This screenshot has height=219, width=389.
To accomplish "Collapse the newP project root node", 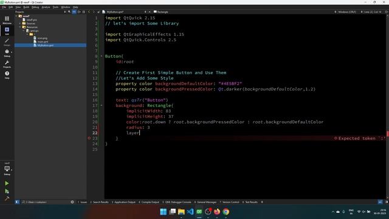I will pos(16,16).
